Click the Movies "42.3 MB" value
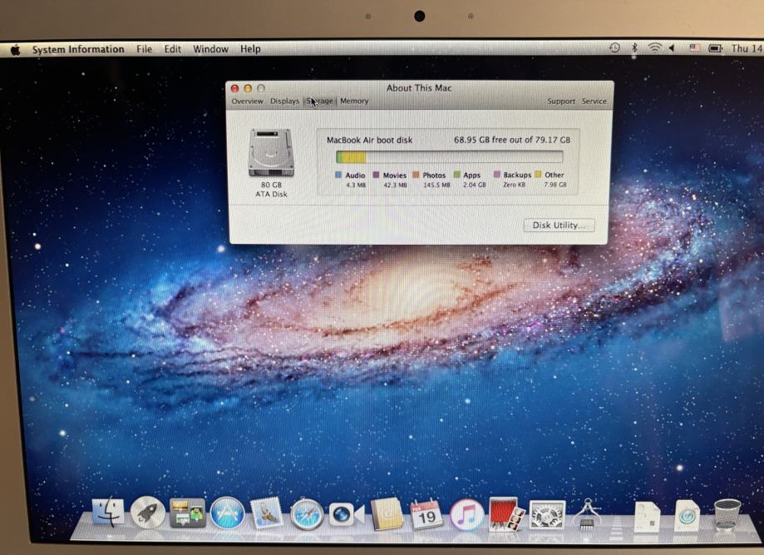This screenshot has height=555, width=764. tap(395, 185)
